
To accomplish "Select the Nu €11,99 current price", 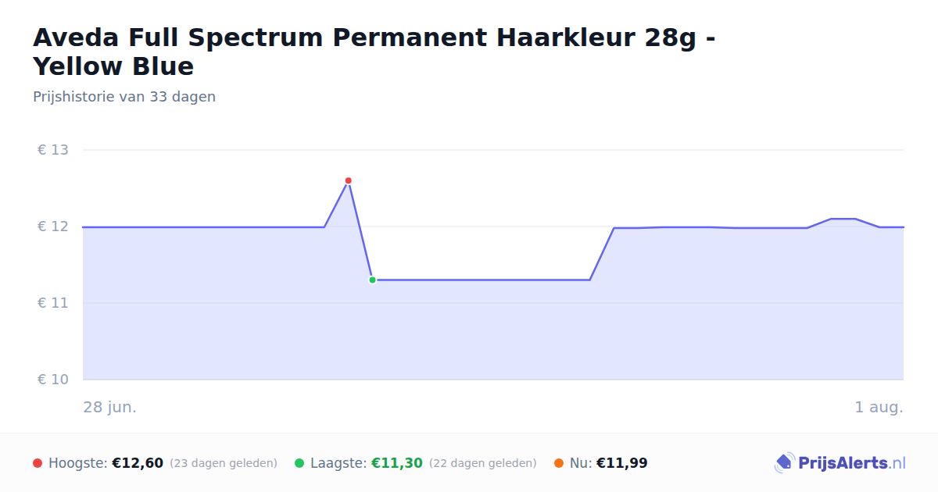I will coord(622,463).
